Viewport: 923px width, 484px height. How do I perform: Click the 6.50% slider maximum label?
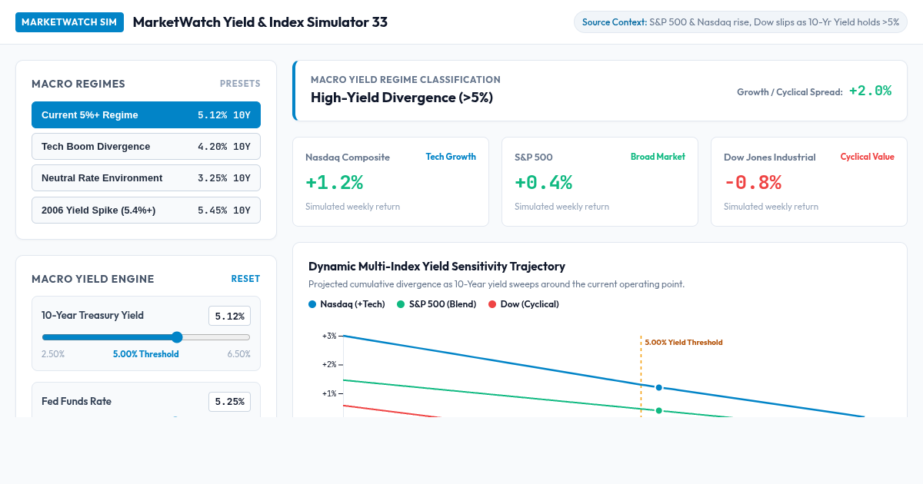pyautogui.click(x=238, y=354)
